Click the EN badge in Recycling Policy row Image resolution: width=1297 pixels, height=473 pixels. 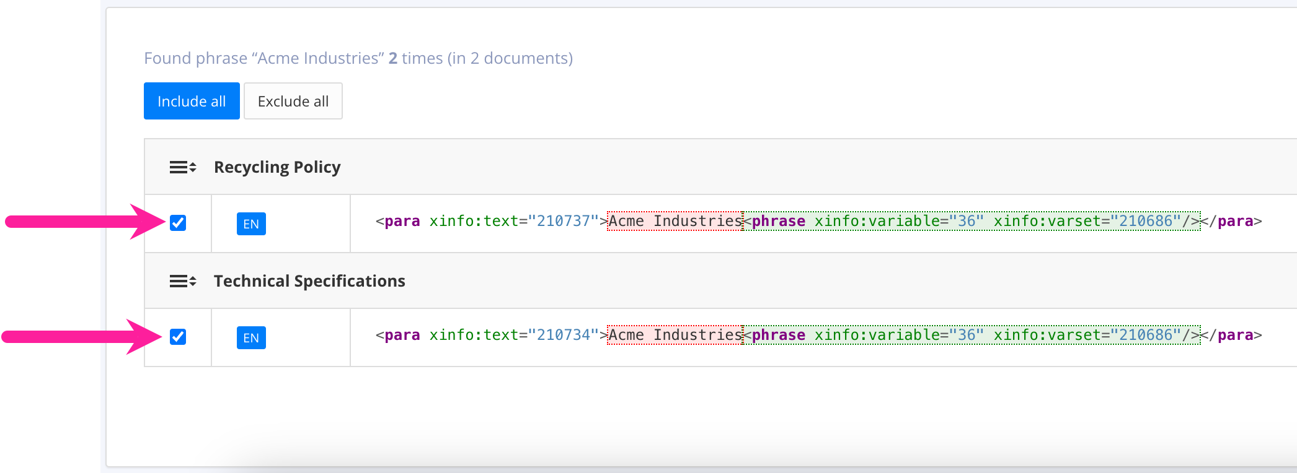point(251,223)
